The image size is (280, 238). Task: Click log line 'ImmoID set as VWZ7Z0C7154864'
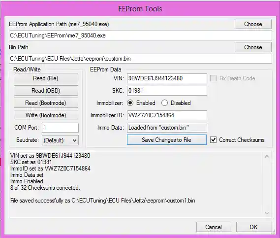[x=50, y=169]
